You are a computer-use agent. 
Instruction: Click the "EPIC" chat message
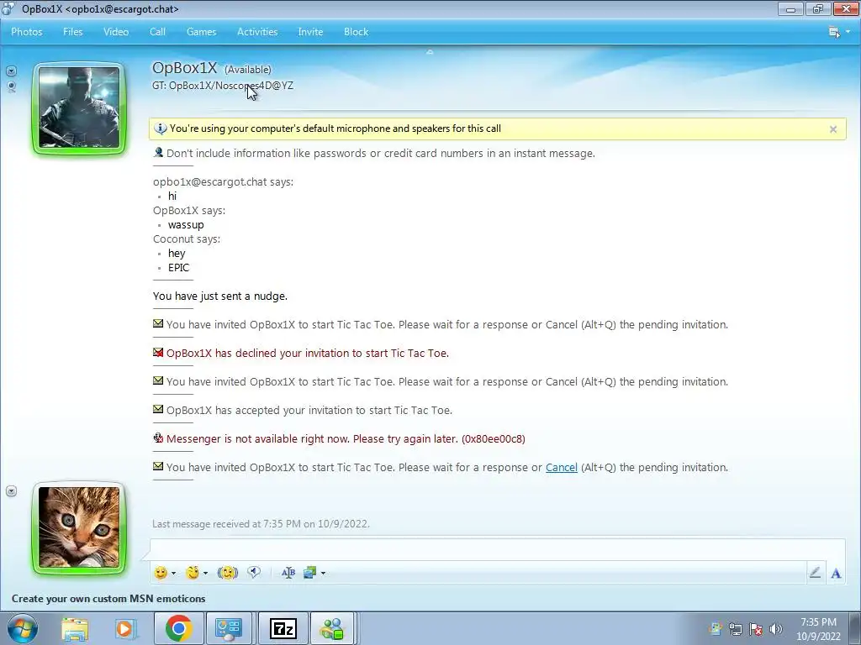[178, 268]
